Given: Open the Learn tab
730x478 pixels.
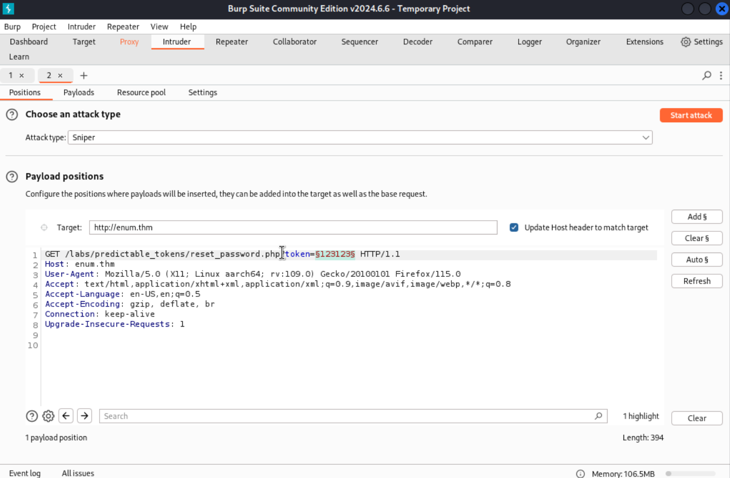Looking at the screenshot, I should point(19,57).
